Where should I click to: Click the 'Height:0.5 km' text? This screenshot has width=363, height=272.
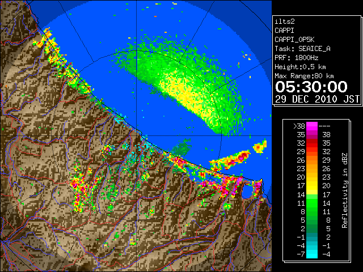click(300, 67)
